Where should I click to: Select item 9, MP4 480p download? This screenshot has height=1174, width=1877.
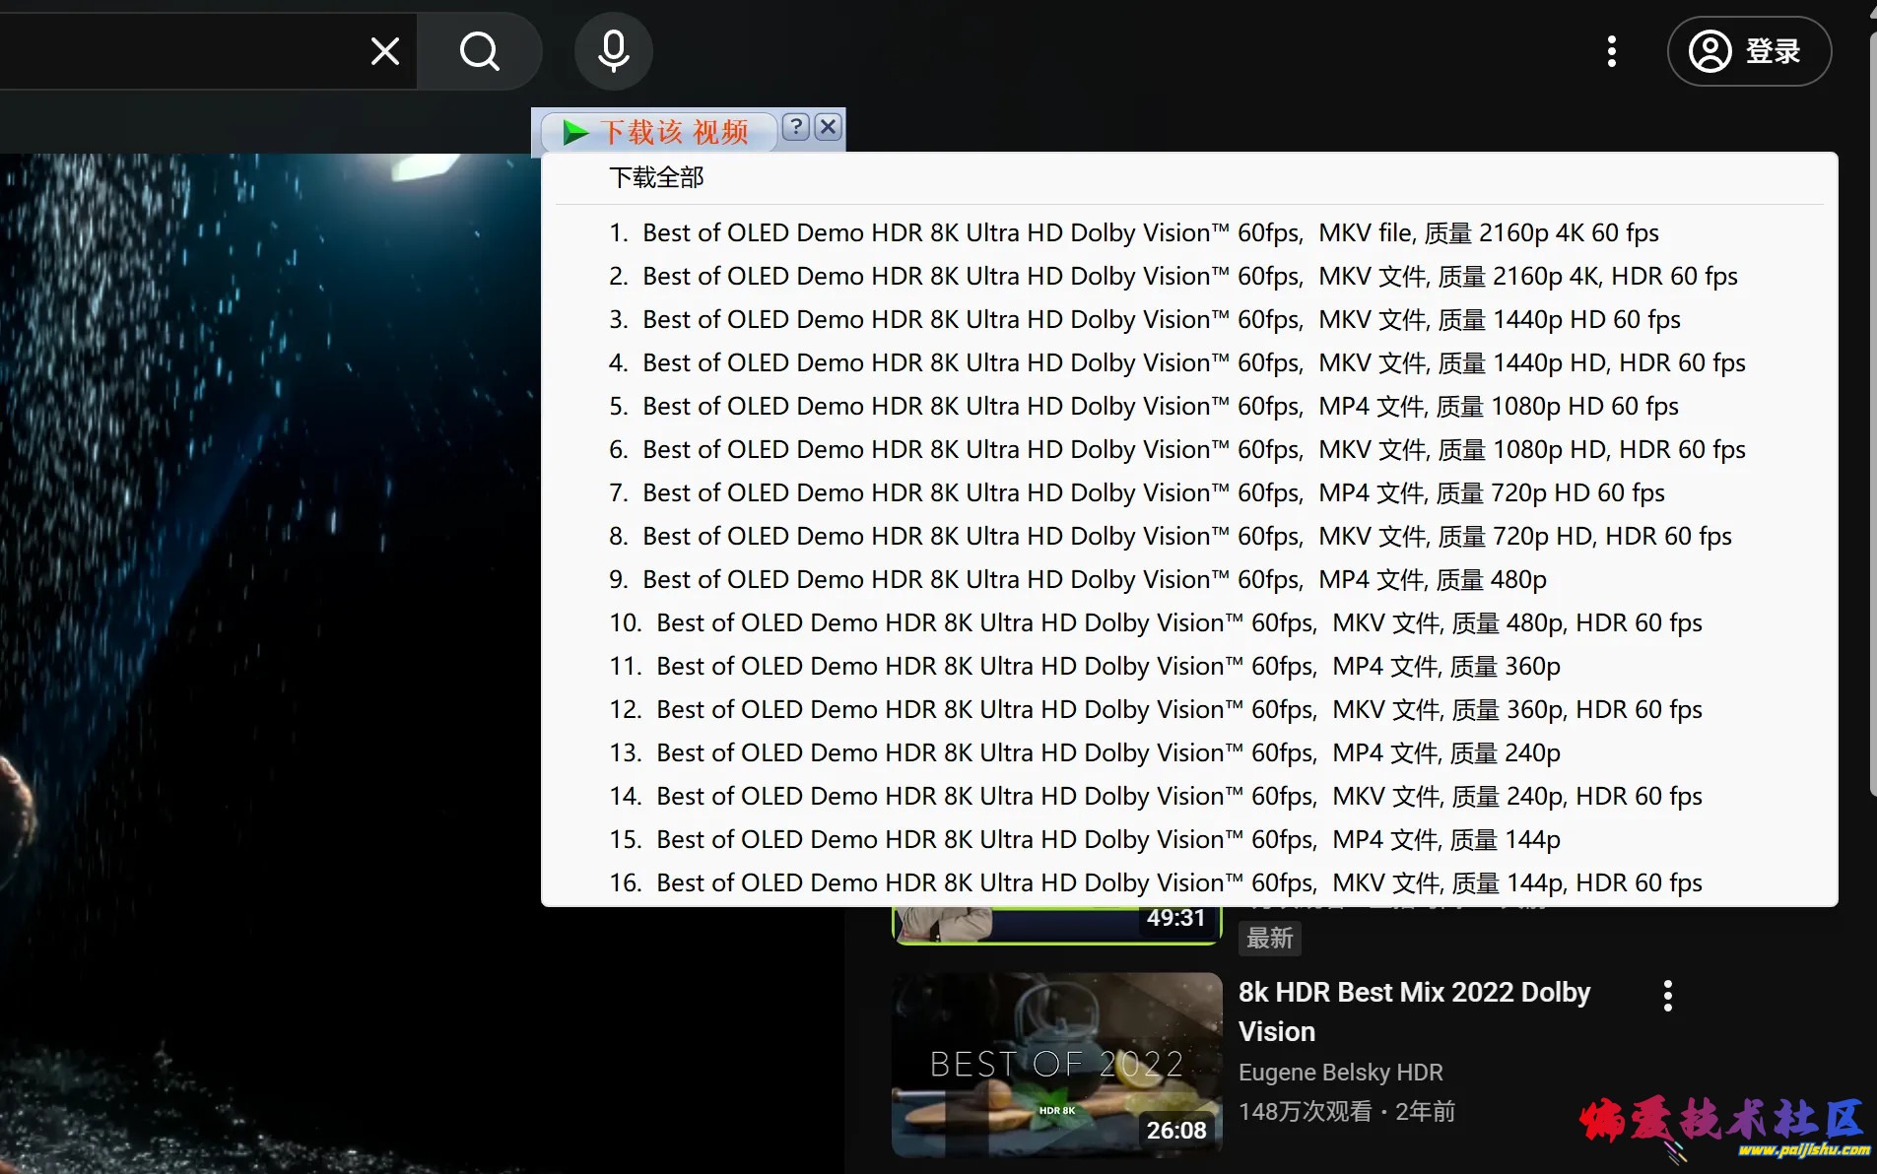point(1077,580)
